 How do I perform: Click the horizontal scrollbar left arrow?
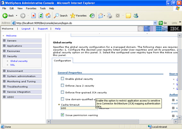[49, 121]
